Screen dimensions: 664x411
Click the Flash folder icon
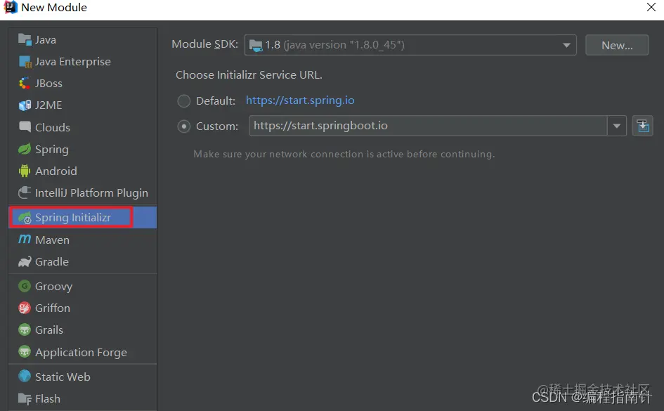click(x=25, y=398)
